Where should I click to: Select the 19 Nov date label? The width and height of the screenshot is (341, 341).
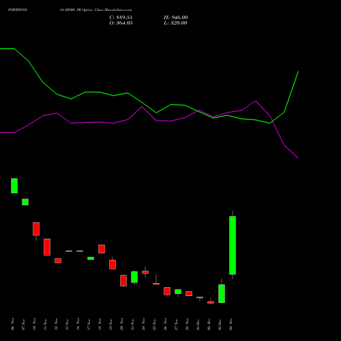[x=110, y=324]
